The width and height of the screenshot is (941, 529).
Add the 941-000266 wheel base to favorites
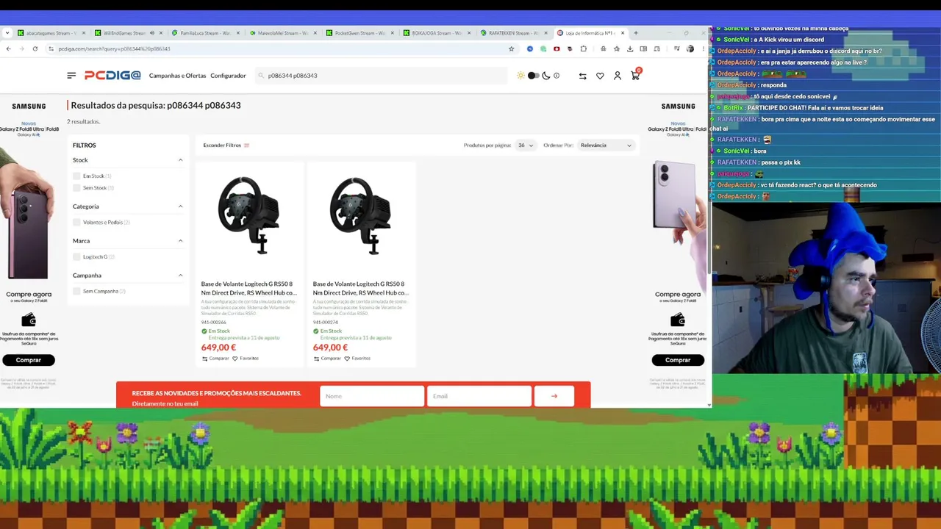[x=246, y=359]
